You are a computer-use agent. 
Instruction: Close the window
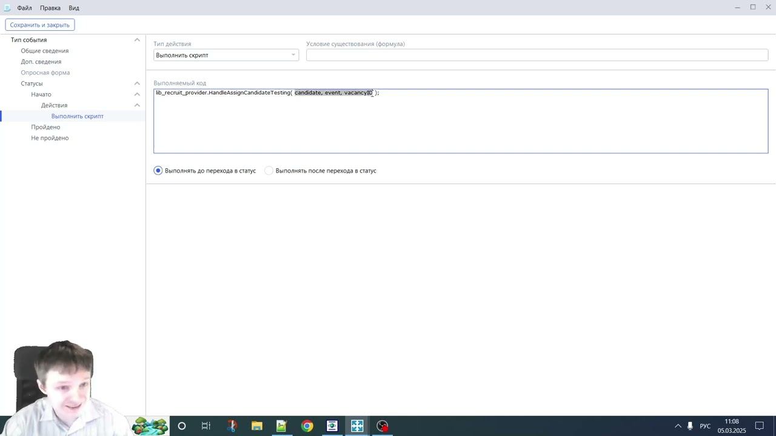[768, 7]
